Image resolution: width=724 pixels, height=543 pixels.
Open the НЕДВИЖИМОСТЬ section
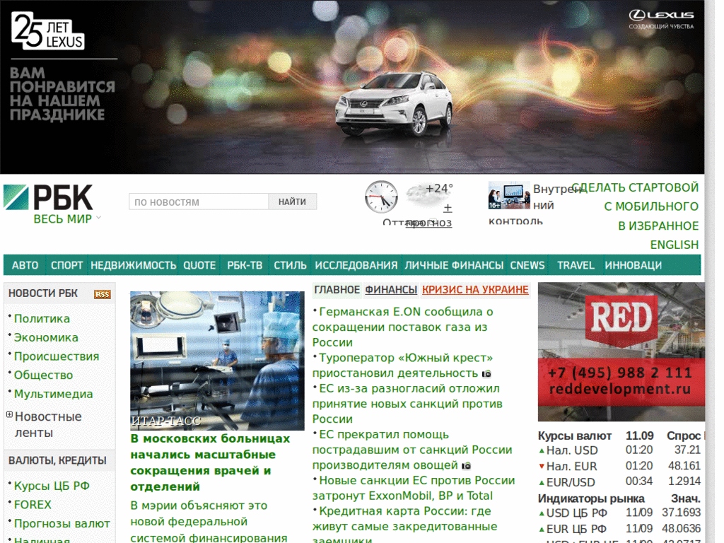coord(133,266)
